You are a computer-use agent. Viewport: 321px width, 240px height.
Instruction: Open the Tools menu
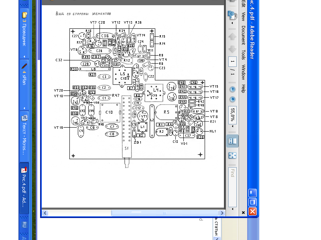coord(243,55)
